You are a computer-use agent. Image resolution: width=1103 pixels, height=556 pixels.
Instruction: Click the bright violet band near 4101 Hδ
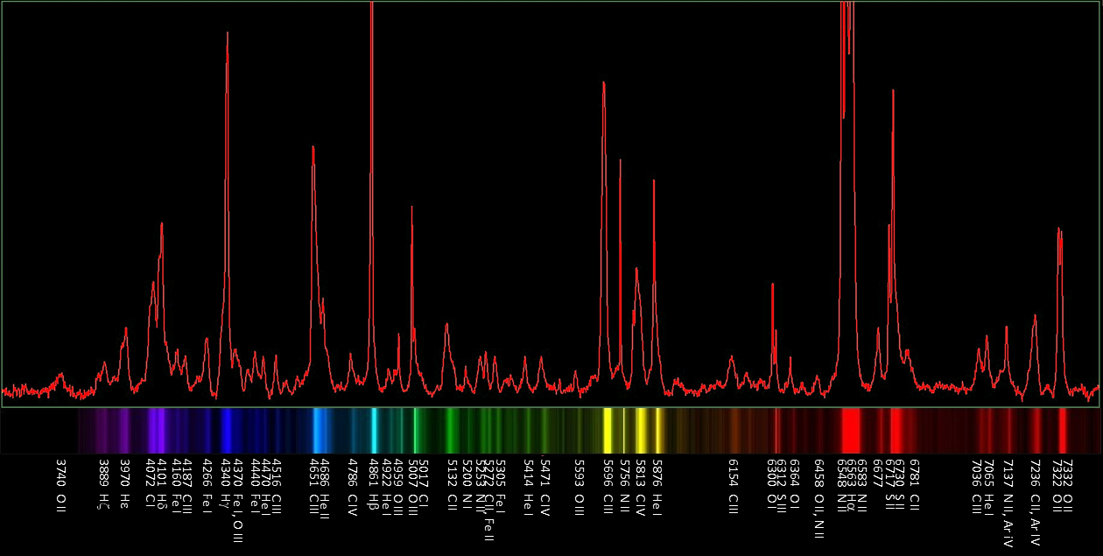(156, 431)
